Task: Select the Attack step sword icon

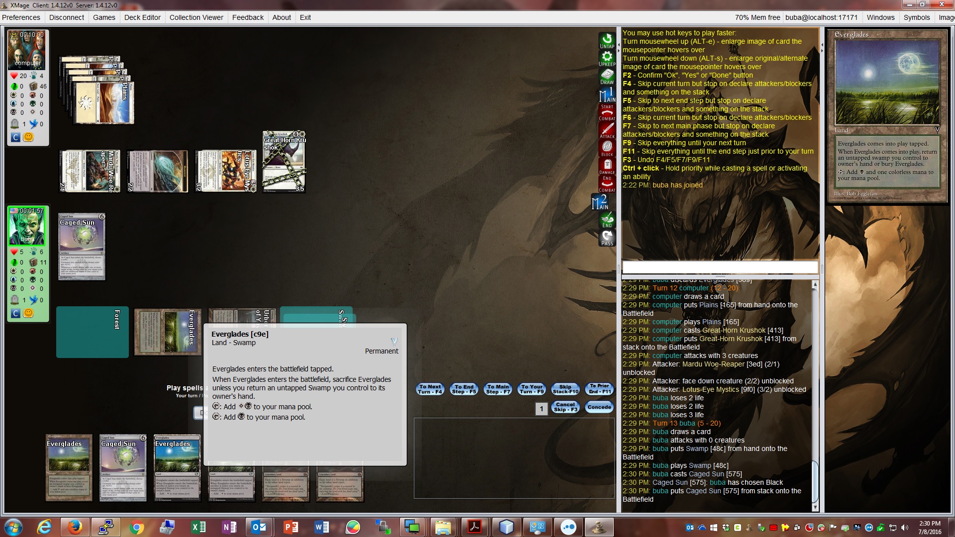Action: click(x=607, y=130)
